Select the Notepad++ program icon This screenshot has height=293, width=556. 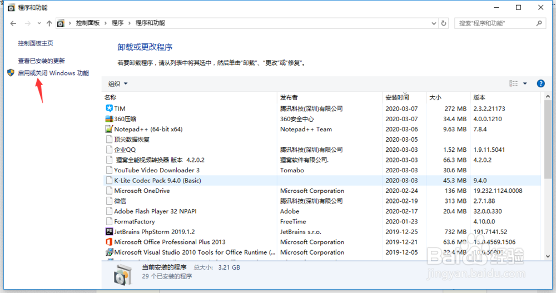click(109, 129)
